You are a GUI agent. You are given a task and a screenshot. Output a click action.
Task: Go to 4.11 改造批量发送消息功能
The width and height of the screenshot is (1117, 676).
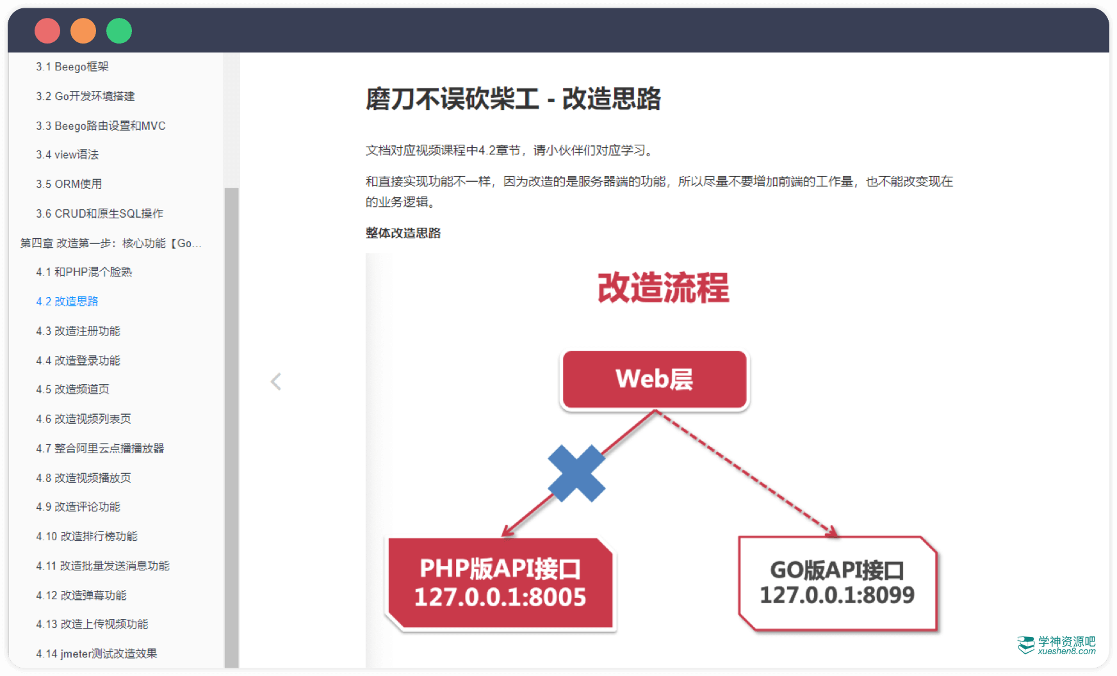tap(102, 566)
